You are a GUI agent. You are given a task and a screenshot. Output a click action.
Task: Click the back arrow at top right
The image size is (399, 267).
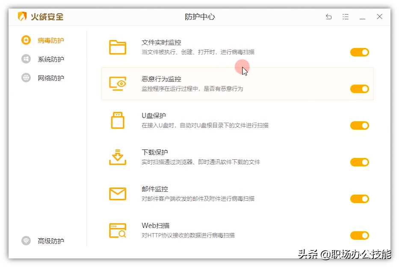(x=328, y=17)
